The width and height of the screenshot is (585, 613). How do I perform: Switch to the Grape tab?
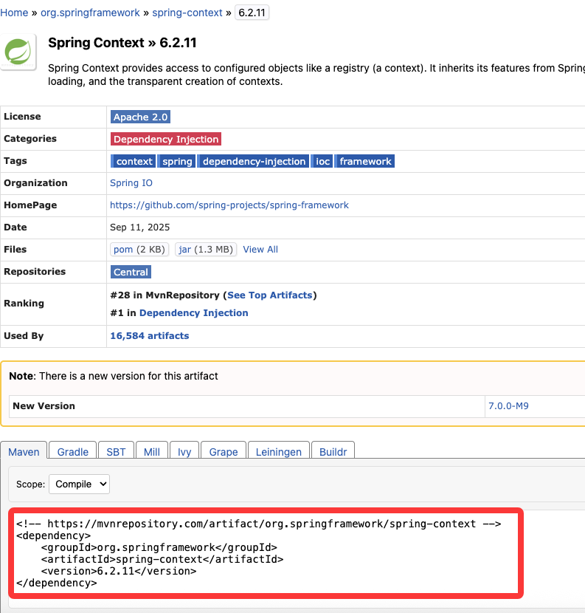pyautogui.click(x=224, y=452)
